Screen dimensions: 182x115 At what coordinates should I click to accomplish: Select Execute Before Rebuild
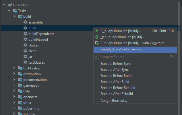[135, 88]
